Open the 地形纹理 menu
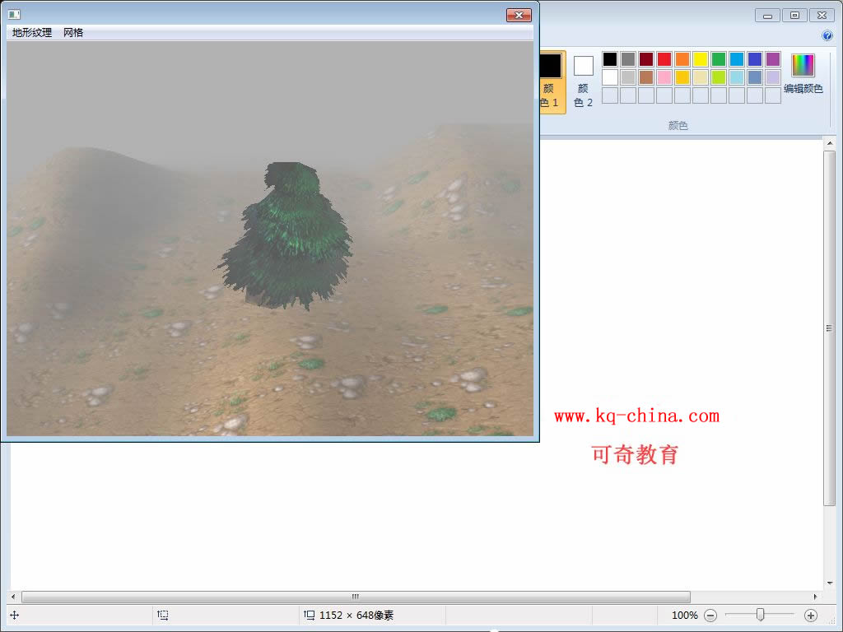 coord(32,33)
